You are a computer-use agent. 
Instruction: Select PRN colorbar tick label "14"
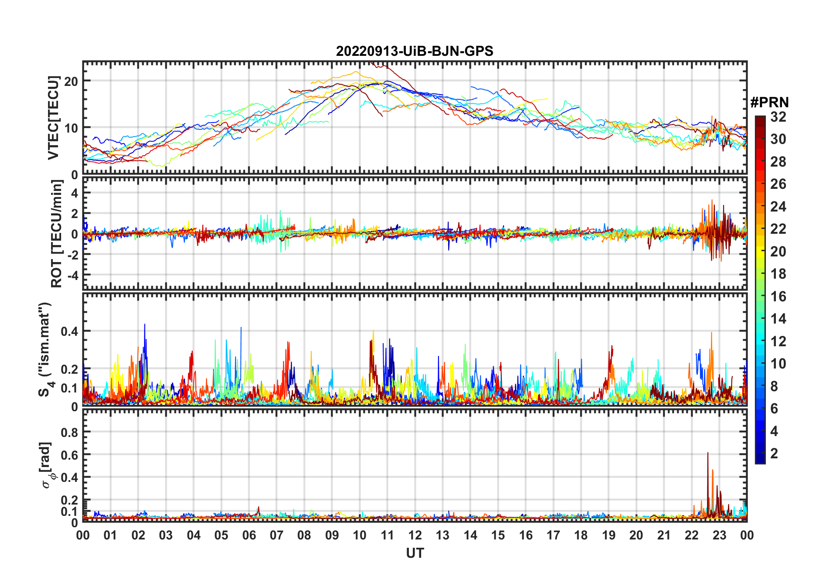779,319
